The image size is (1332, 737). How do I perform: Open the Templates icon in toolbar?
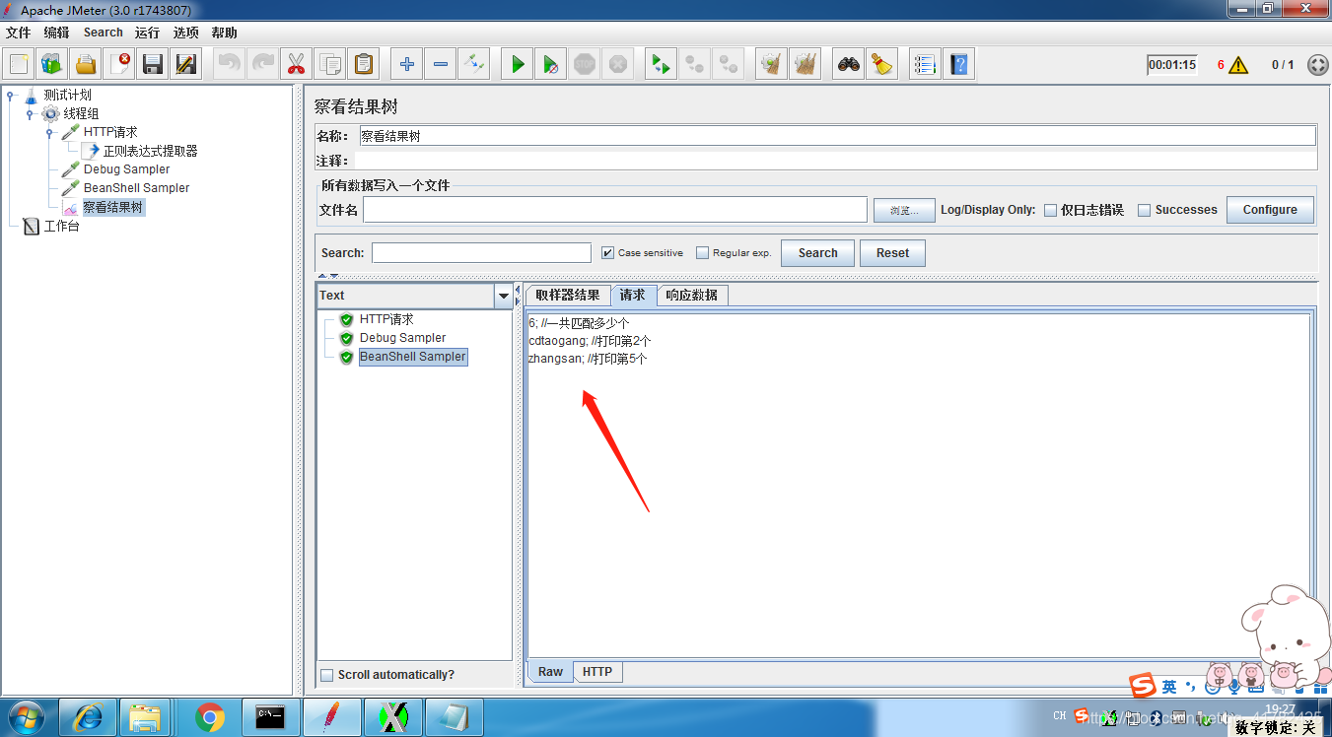click(52, 65)
